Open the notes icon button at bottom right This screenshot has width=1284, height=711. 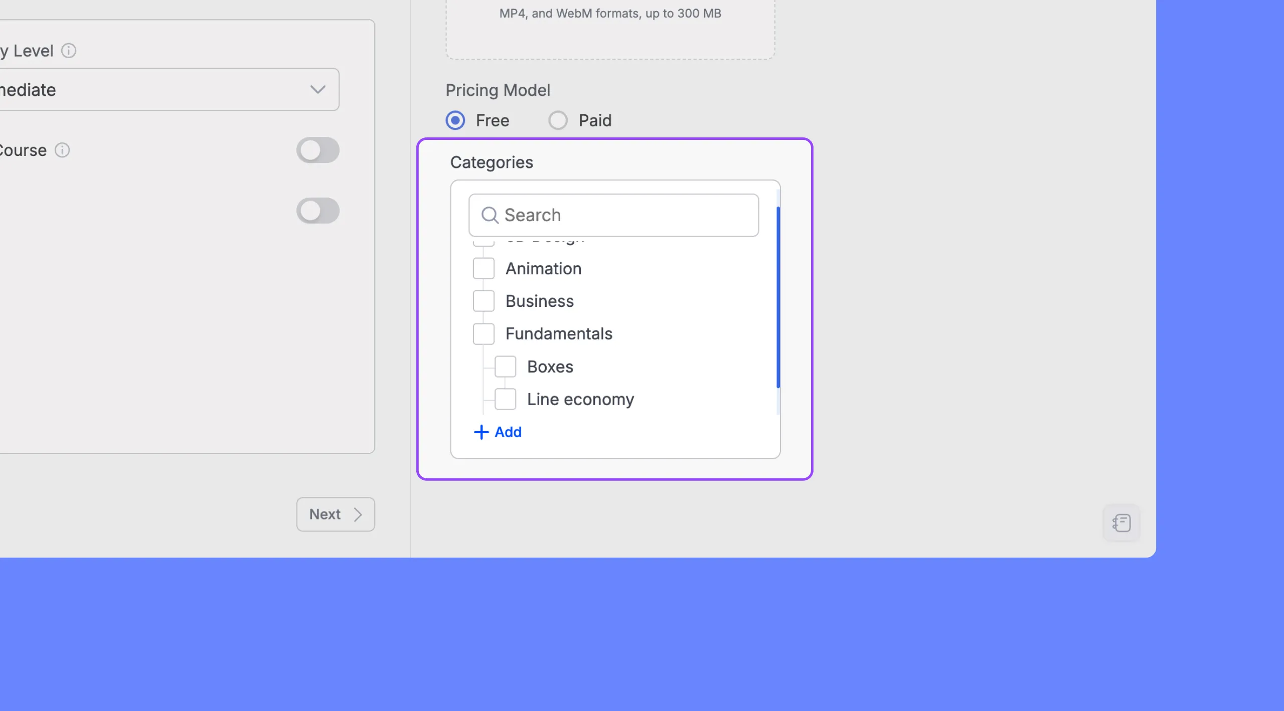coord(1121,523)
